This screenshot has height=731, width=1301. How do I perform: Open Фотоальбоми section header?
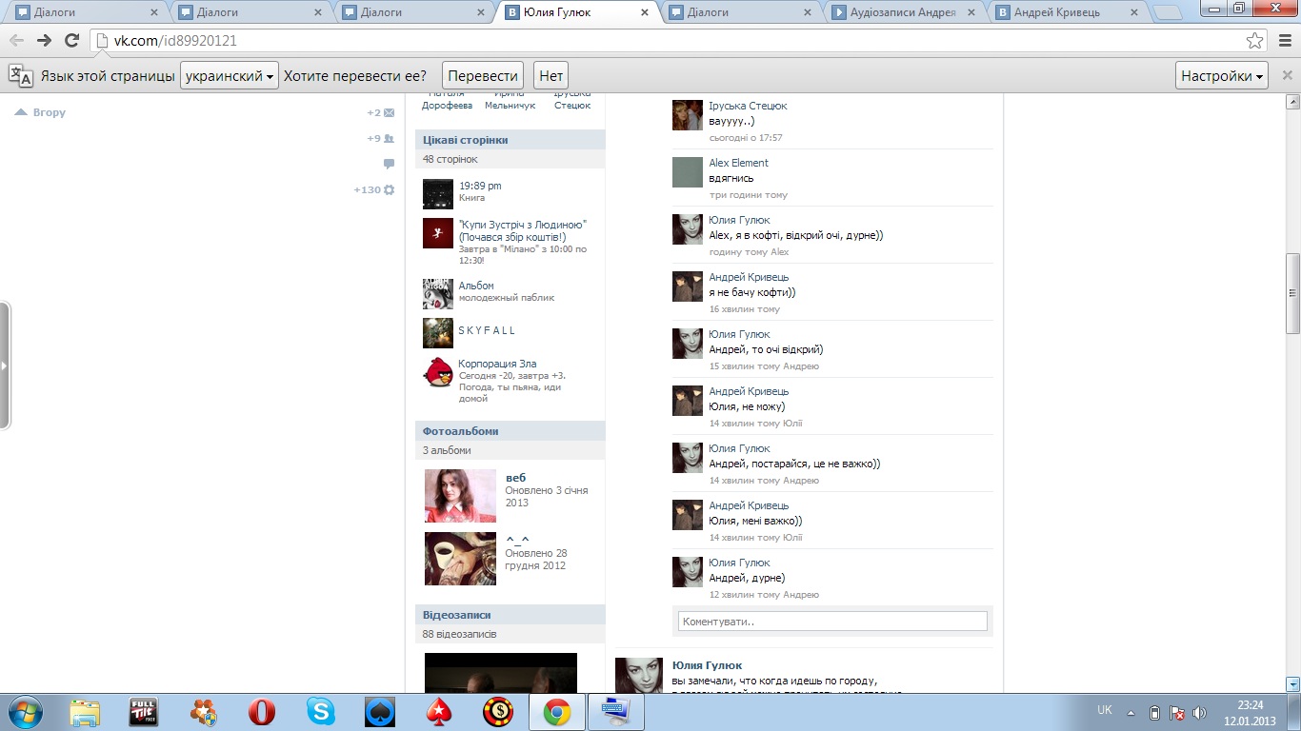(510, 431)
